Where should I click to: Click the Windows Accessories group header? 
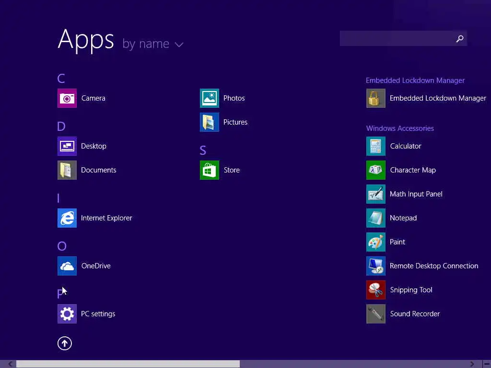[400, 128]
